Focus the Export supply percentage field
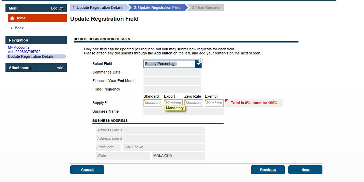Screen dimensions: 364x182 173,103
